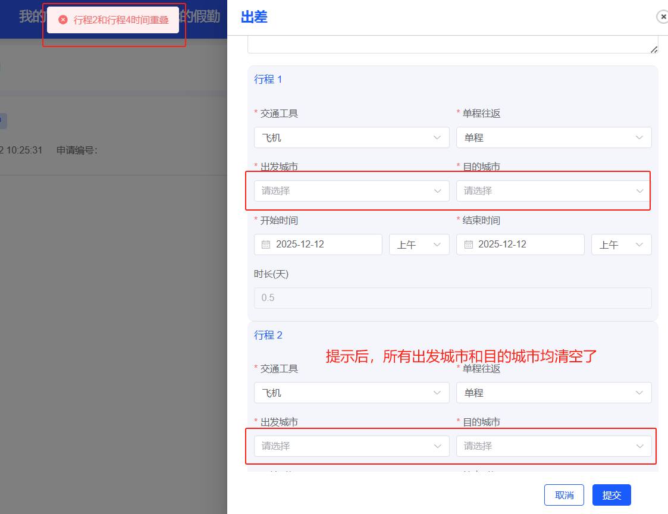Select 行程 1 出发城市 dropdown

pos(351,191)
